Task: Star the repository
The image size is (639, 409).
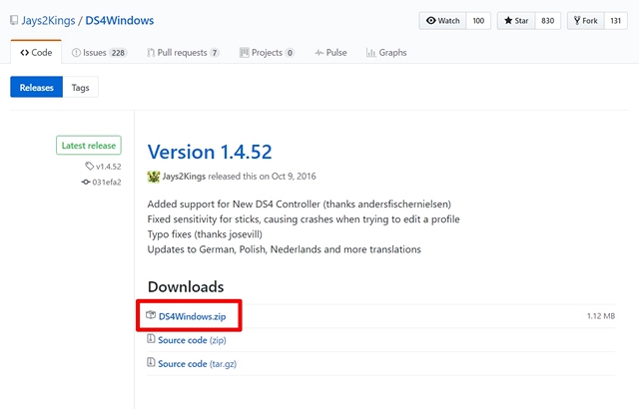Action: (x=516, y=21)
